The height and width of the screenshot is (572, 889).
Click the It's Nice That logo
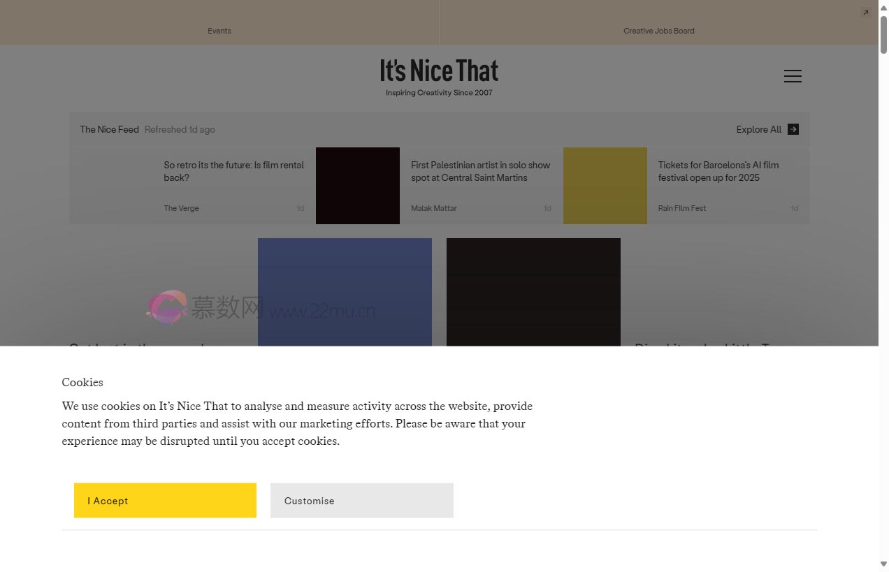pos(438,70)
